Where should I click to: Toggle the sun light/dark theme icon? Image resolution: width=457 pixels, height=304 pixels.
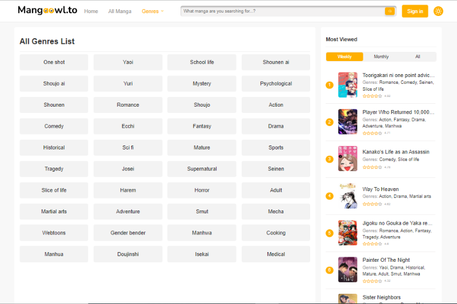click(x=438, y=11)
